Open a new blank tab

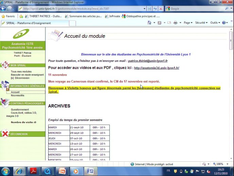tap(72, 23)
